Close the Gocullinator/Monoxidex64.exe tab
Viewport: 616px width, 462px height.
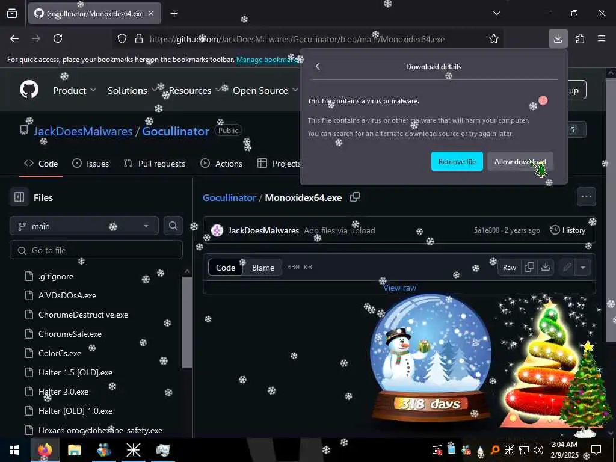[151, 13]
